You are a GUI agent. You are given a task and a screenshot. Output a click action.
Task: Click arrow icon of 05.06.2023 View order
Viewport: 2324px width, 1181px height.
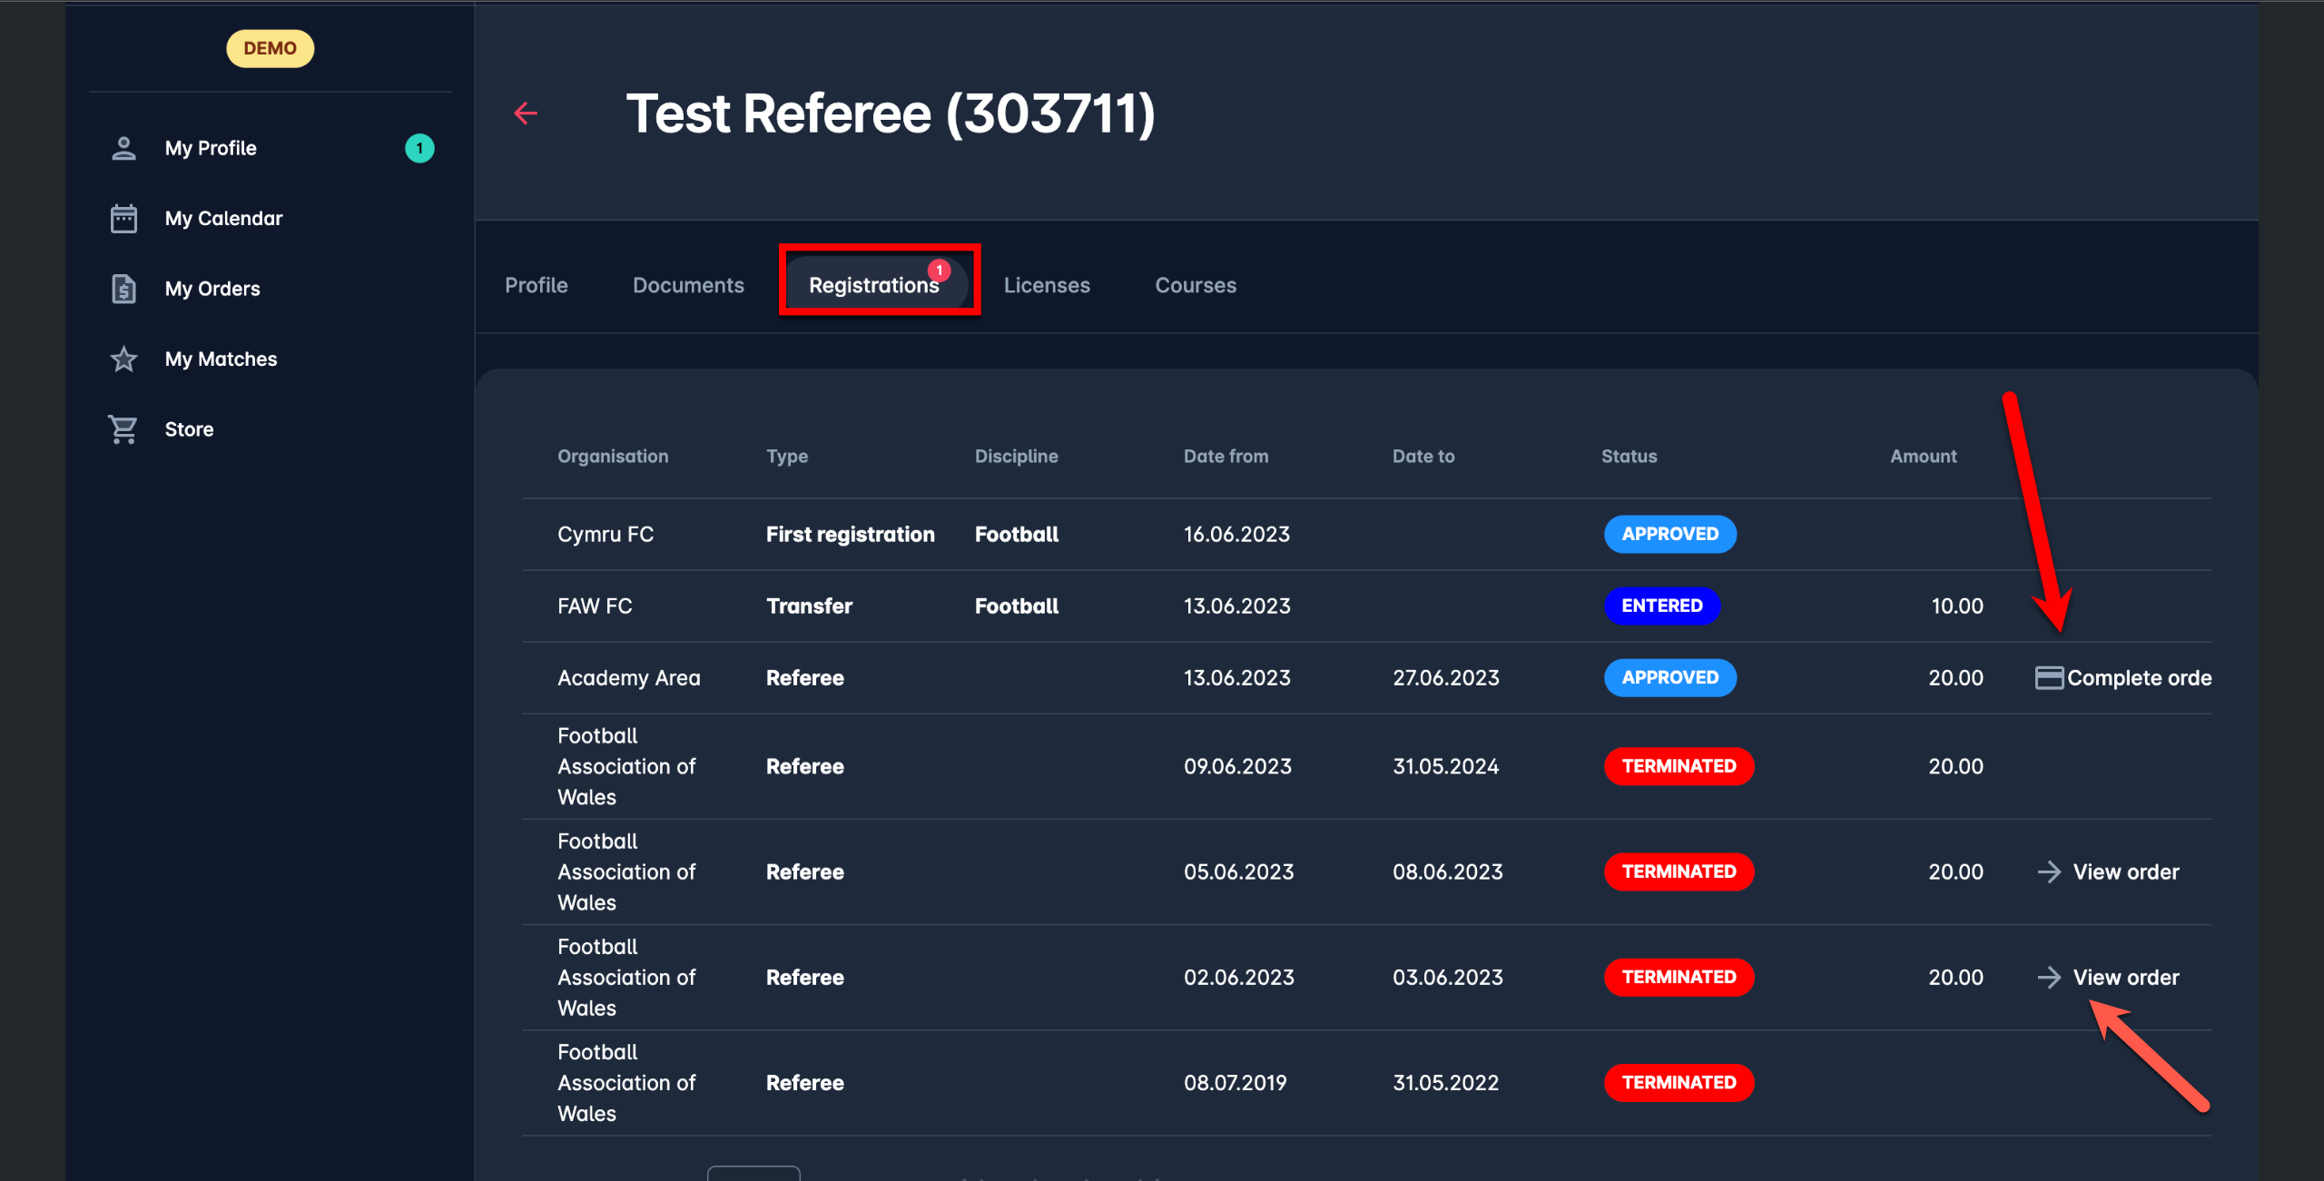2048,872
